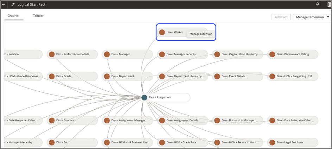
Task: Click the Dim - Job circle icon
Action: [52, 142]
